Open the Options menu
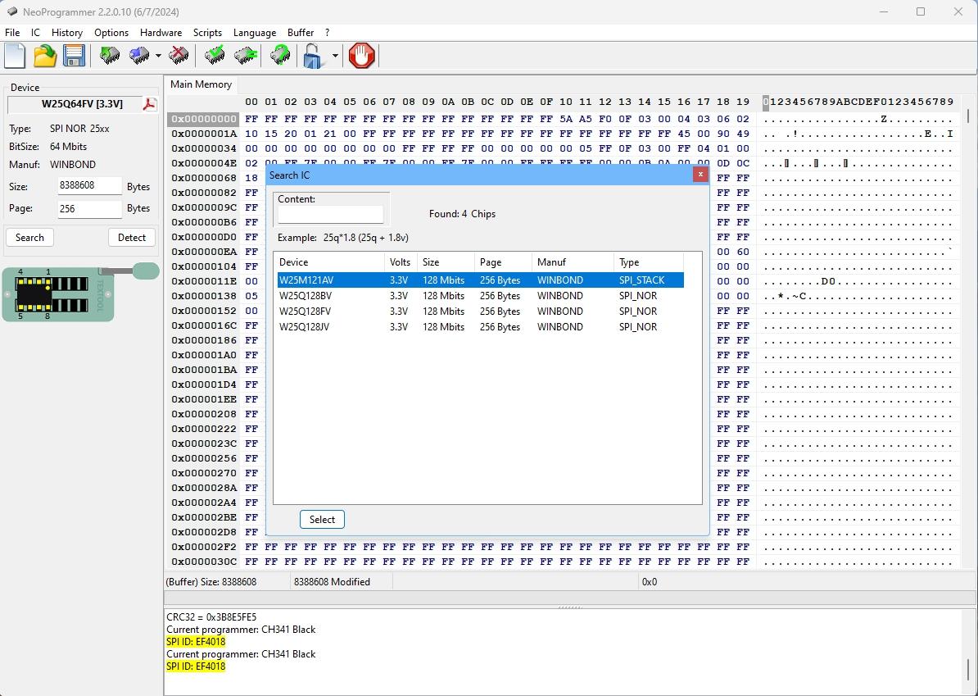The image size is (978, 696). [111, 33]
